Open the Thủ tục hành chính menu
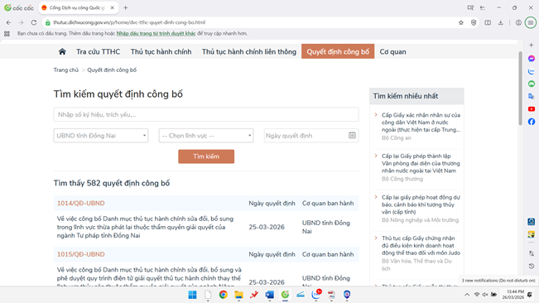This screenshot has width=539, height=303. coord(161,51)
